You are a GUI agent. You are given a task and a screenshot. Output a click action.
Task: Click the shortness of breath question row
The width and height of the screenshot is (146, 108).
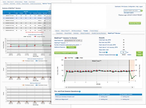tap(99, 97)
